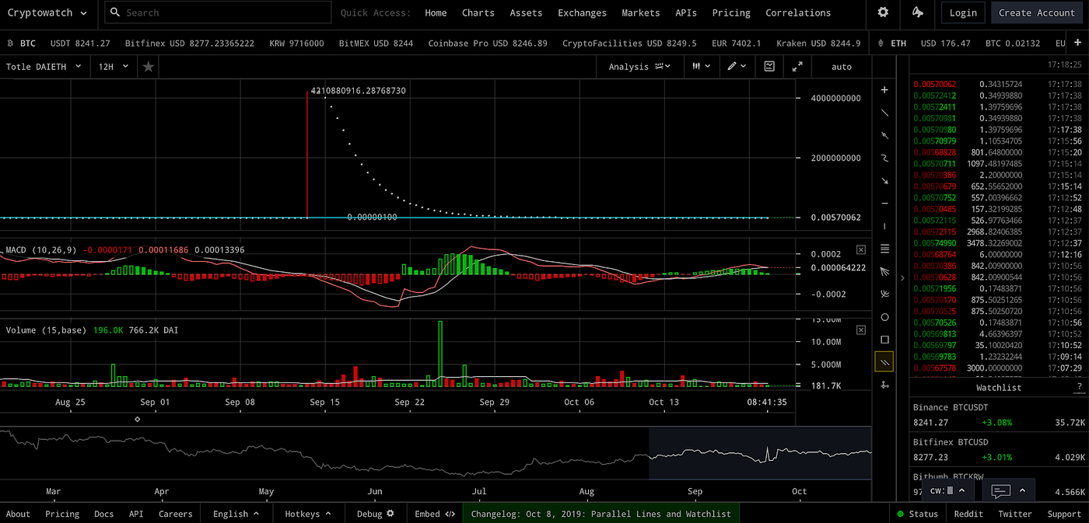The height and width of the screenshot is (523, 1089).
Task: Open the Twitter footer link
Action: click(1014, 514)
